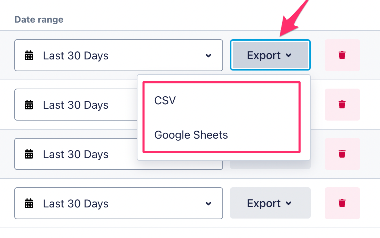Click the second row's trash icon

pos(342,105)
